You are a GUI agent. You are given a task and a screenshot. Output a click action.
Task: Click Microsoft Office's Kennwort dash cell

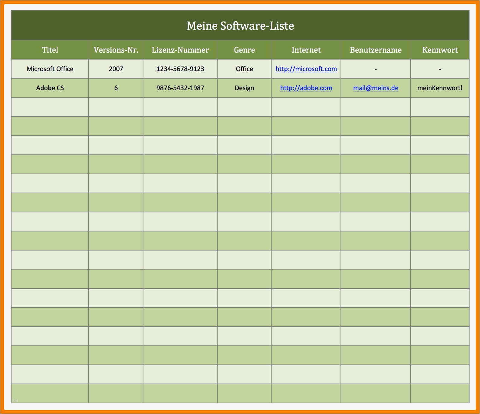440,69
